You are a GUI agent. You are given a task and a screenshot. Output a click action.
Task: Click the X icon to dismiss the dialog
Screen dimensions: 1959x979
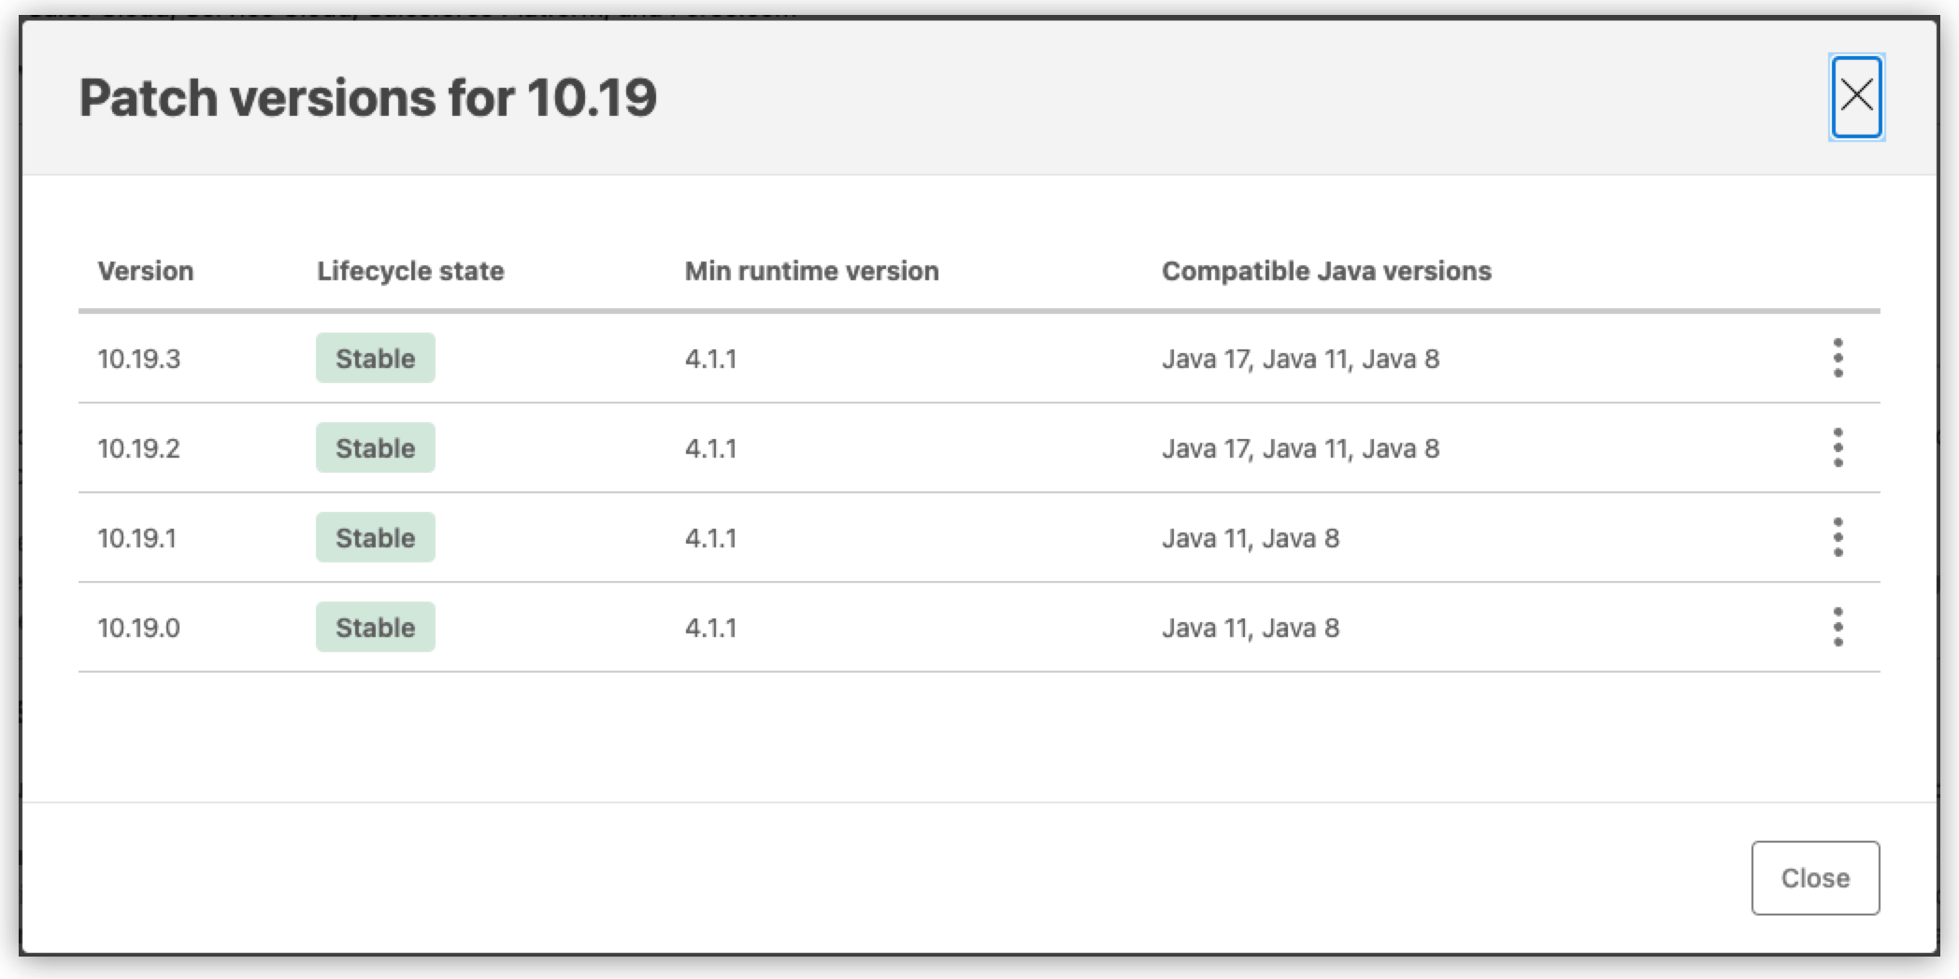[1856, 96]
